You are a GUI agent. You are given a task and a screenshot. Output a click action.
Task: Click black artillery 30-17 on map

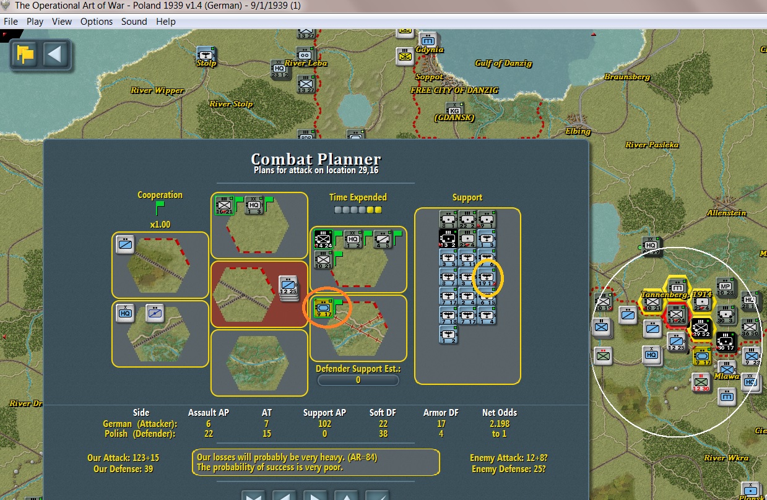click(726, 342)
